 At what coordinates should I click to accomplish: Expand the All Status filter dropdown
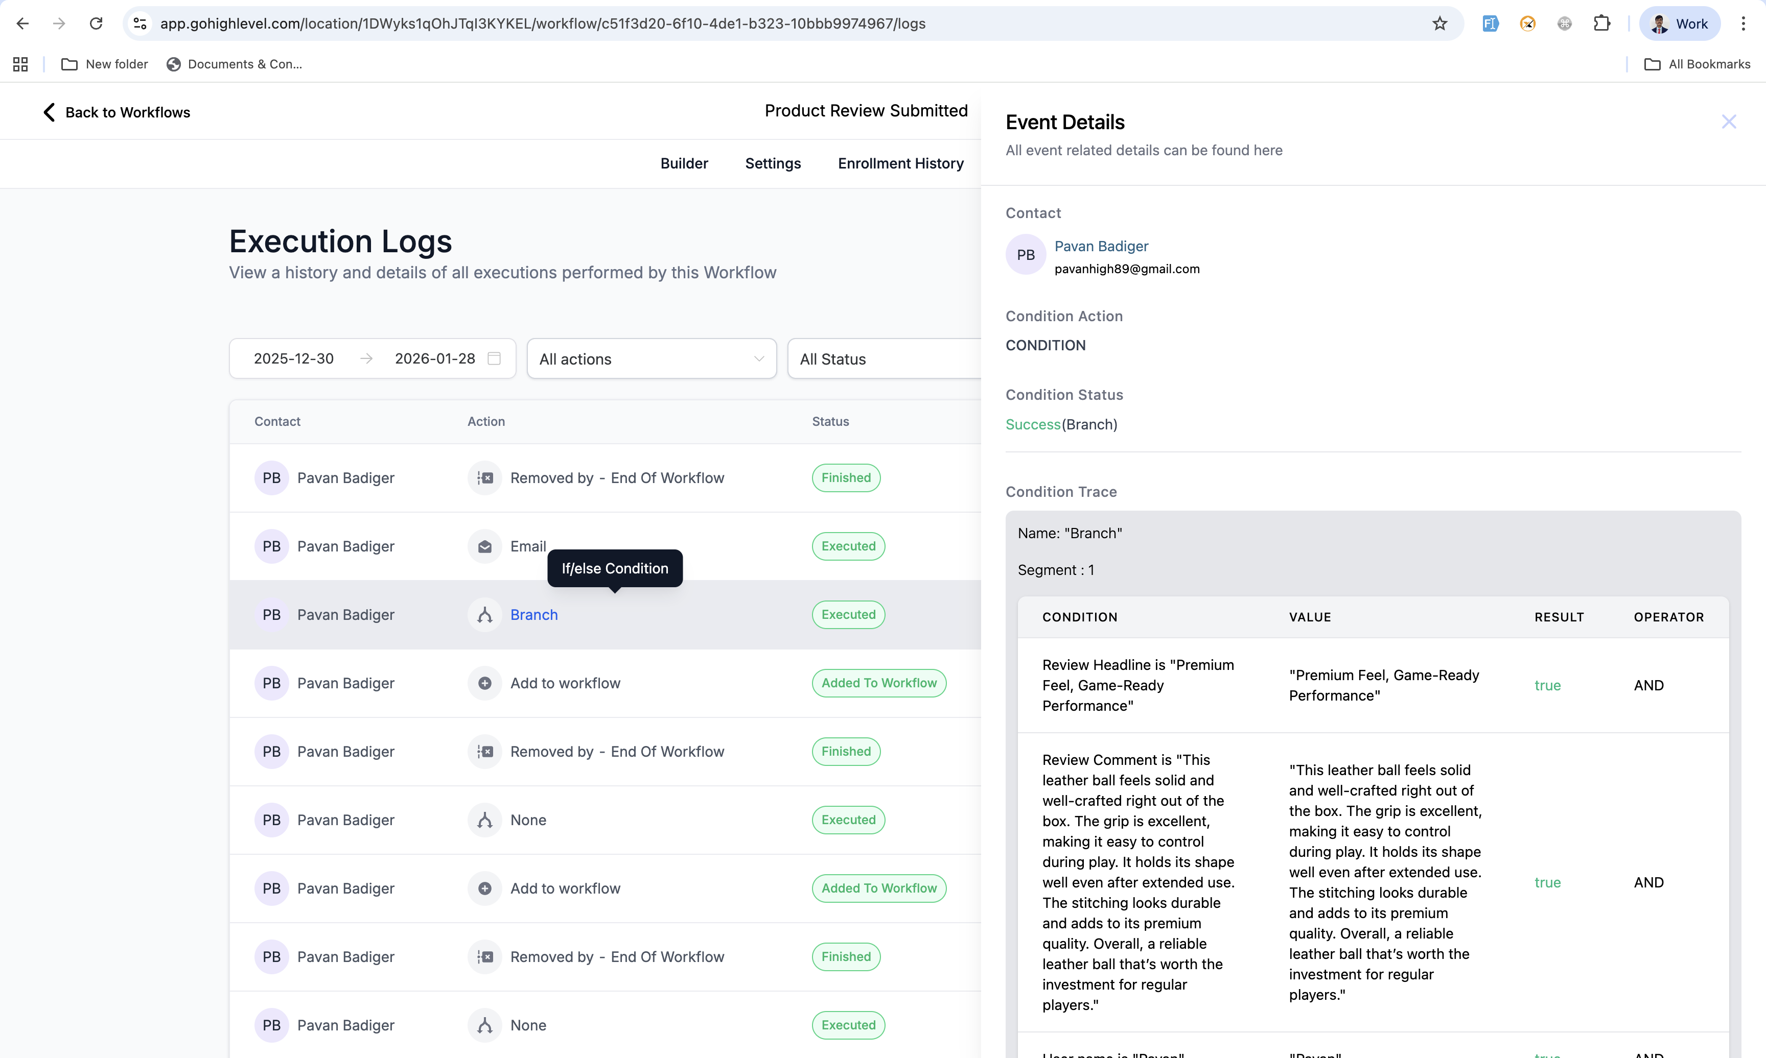coord(885,358)
